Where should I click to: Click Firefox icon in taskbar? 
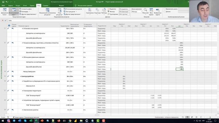pyautogui.click(x=59, y=121)
